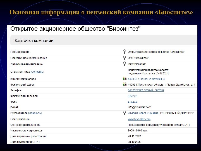Click [Обновить] link next to Статус юр. лица
The image size is (201, 151).
[37, 72]
